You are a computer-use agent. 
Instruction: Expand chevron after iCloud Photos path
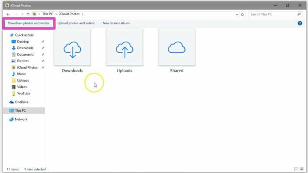coord(83,14)
